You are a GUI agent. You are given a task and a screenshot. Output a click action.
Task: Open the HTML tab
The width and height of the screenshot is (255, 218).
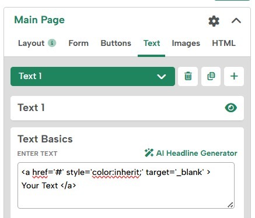[223, 43]
